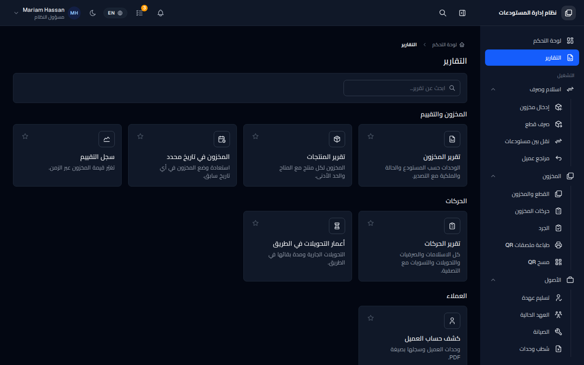Open the tasks checklist icon with badge
584x365 pixels.
click(140, 13)
